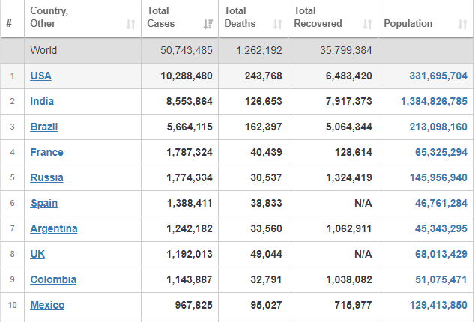
Task: Click Brazil population 213,098,160
Action: [438, 127]
